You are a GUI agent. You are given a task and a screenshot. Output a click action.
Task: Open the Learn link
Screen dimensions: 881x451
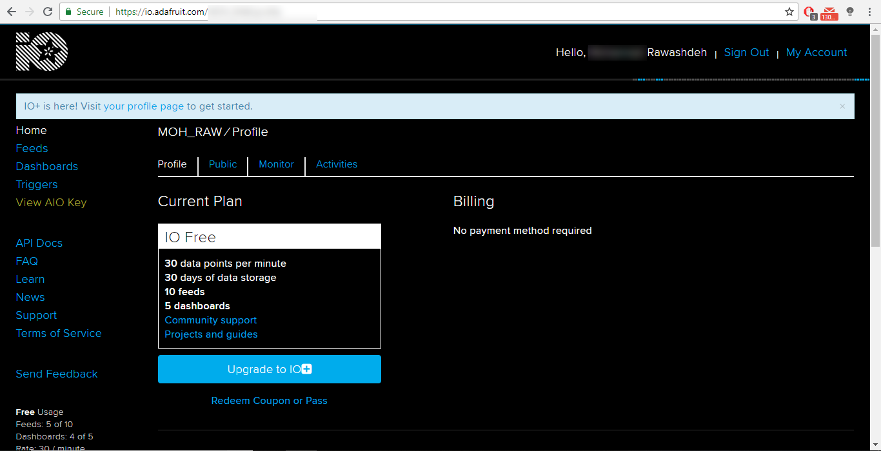point(30,279)
